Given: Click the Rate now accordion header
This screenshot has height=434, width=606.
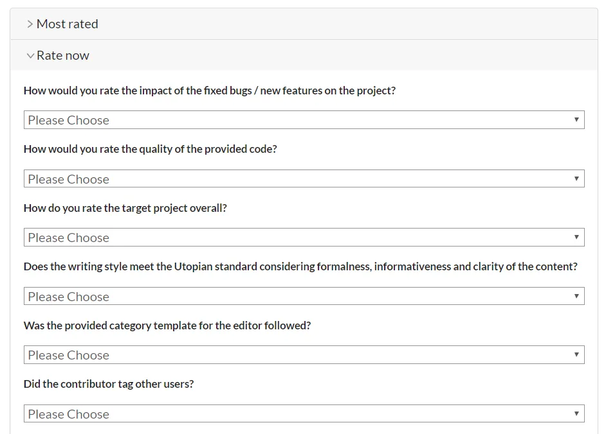Looking at the screenshot, I should coord(63,56).
